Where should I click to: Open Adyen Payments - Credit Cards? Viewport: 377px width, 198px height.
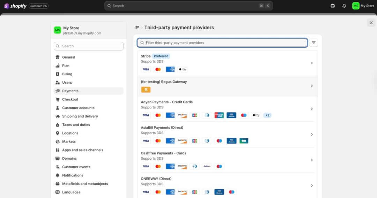click(x=228, y=109)
